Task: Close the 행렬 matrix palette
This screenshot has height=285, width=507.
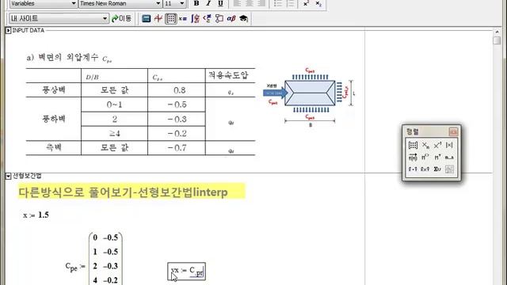Action: click(453, 131)
